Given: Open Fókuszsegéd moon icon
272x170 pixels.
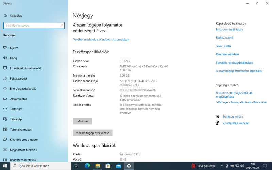Looking at the screenshot, I should pos(5,78).
